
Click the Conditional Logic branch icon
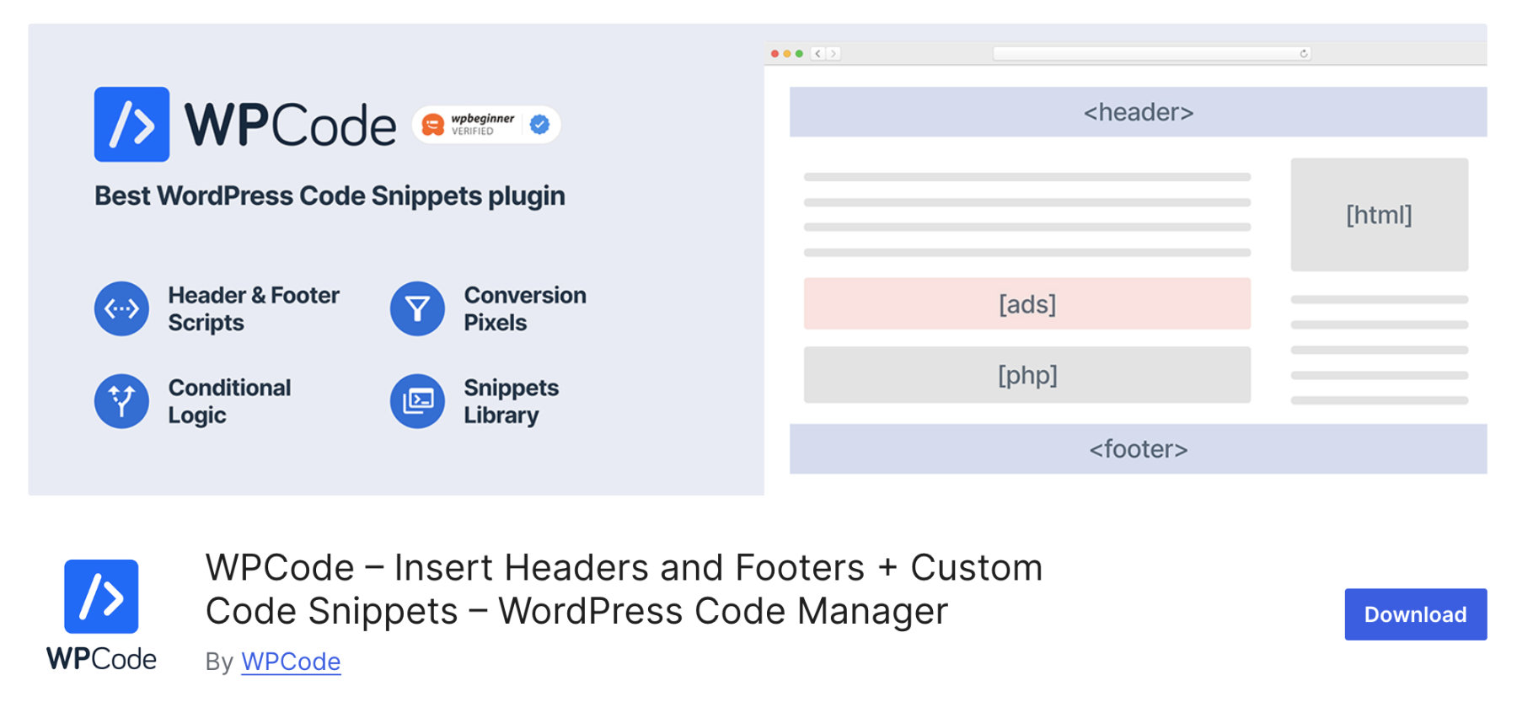[121, 401]
